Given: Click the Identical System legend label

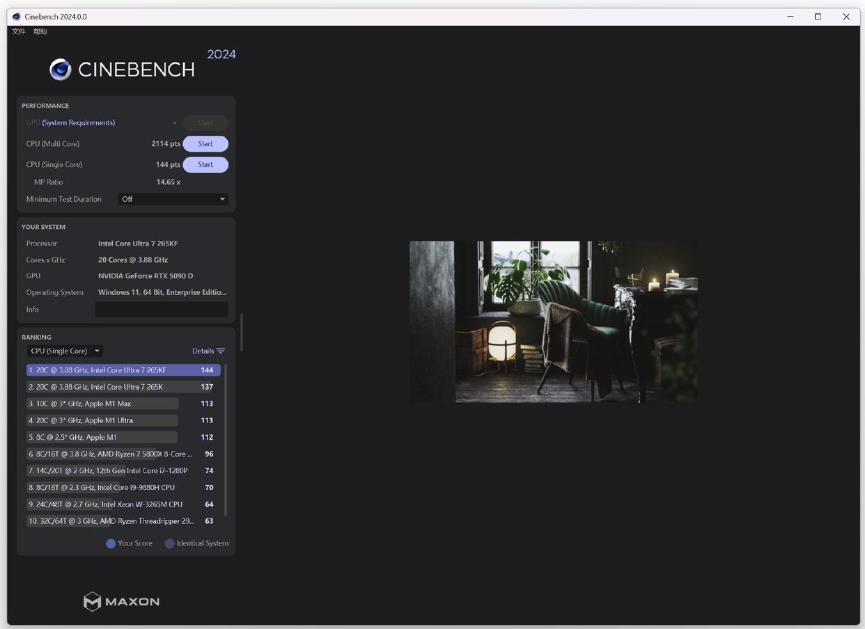Looking at the screenshot, I should point(203,543).
